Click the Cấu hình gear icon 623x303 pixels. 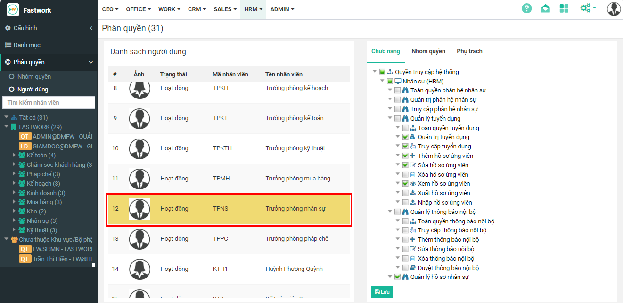(x=8, y=28)
